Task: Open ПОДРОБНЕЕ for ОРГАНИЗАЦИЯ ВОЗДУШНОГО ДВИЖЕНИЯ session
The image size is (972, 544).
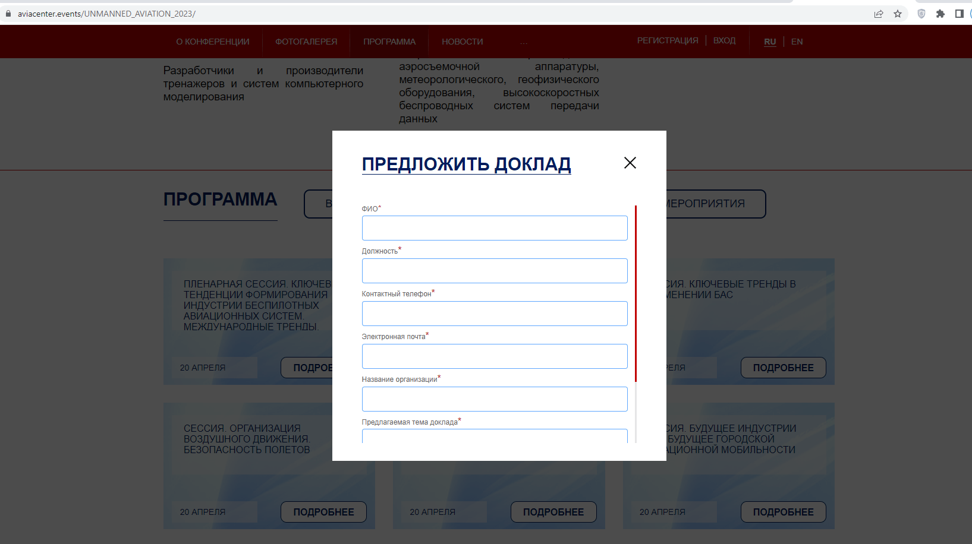Action: [323, 512]
